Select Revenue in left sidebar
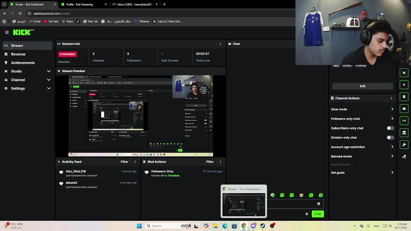 click(x=28, y=54)
